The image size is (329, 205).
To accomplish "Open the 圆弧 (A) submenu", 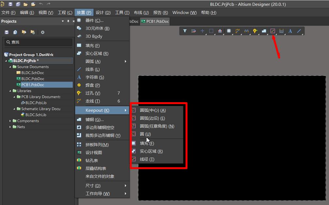I will coord(102,61).
